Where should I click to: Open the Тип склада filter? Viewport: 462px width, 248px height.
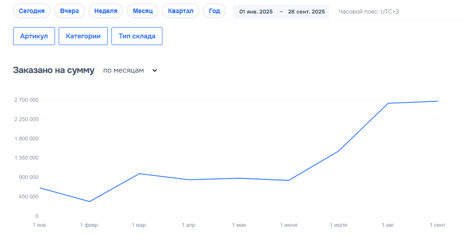(137, 36)
